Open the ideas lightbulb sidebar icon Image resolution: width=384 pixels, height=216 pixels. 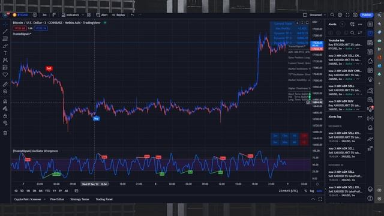pyautogui.click(x=370, y=80)
